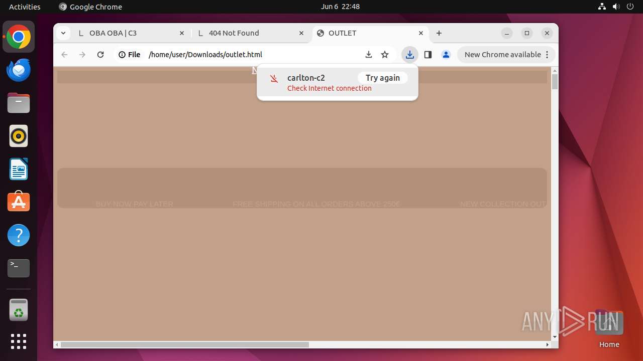Image resolution: width=643 pixels, height=361 pixels.
Task: Open Google Chrome app menu in top bar
Action: pos(90,7)
